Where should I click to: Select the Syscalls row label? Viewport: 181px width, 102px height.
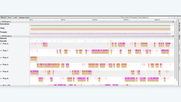tap(3, 41)
